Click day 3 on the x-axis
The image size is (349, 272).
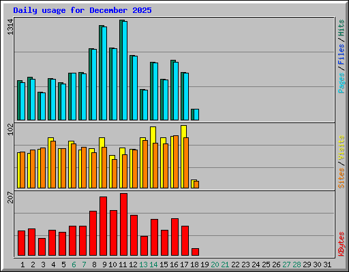coord(43,265)
